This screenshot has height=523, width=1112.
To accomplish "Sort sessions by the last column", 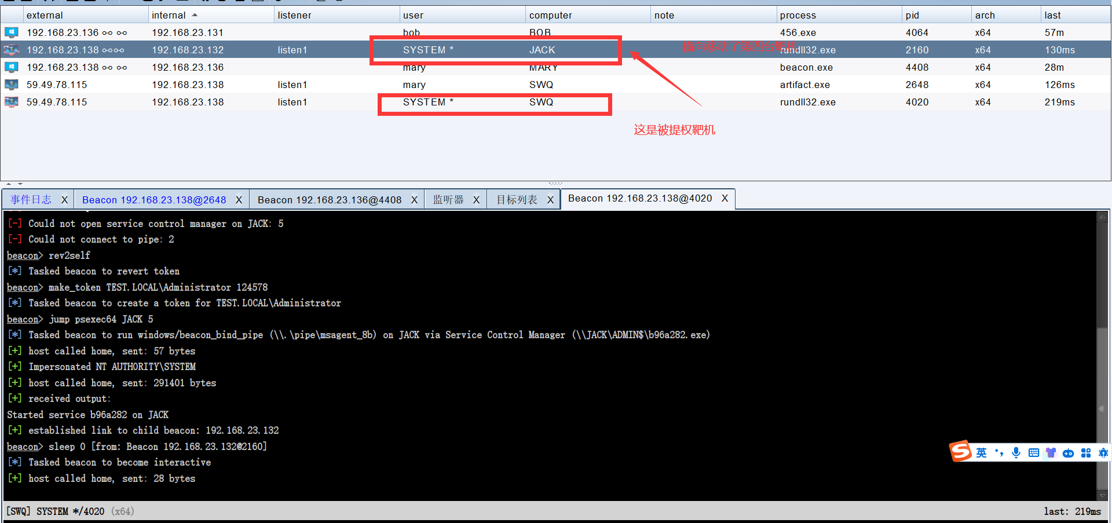I will tap(1076, 15).
